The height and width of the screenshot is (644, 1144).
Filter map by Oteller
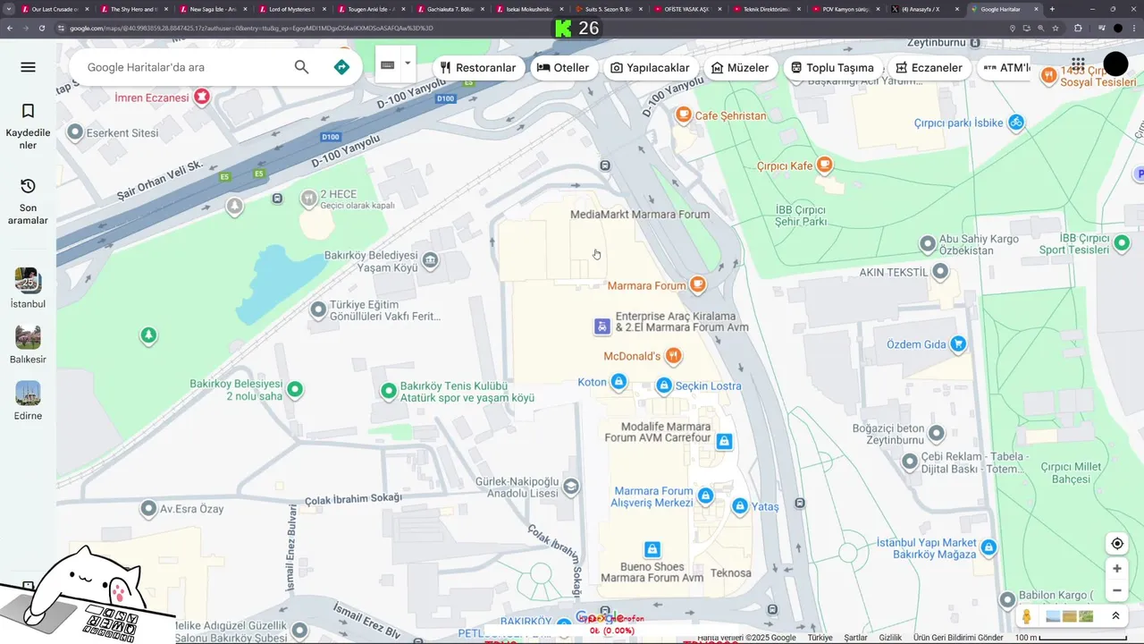click(563, 68)
